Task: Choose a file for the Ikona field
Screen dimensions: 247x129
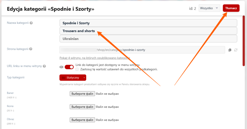Action: click(x=82, y=107)
